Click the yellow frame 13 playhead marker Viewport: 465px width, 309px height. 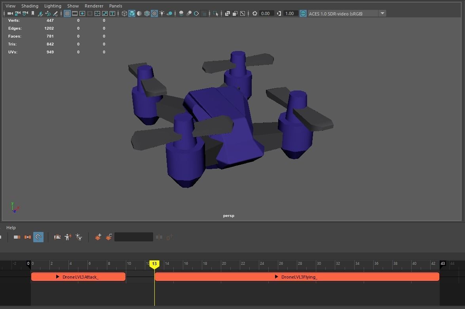coord(154,264)
